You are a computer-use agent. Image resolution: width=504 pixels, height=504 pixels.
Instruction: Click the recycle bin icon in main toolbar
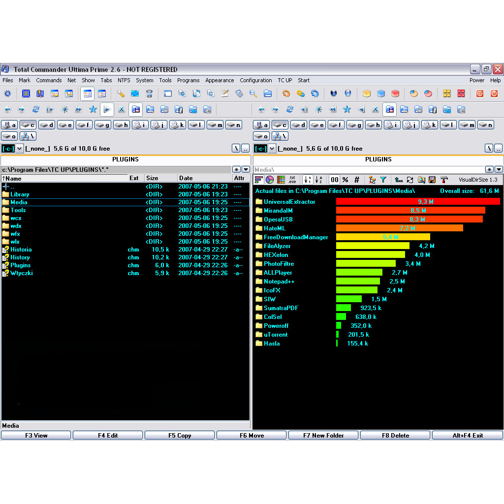tap(149, 94)
